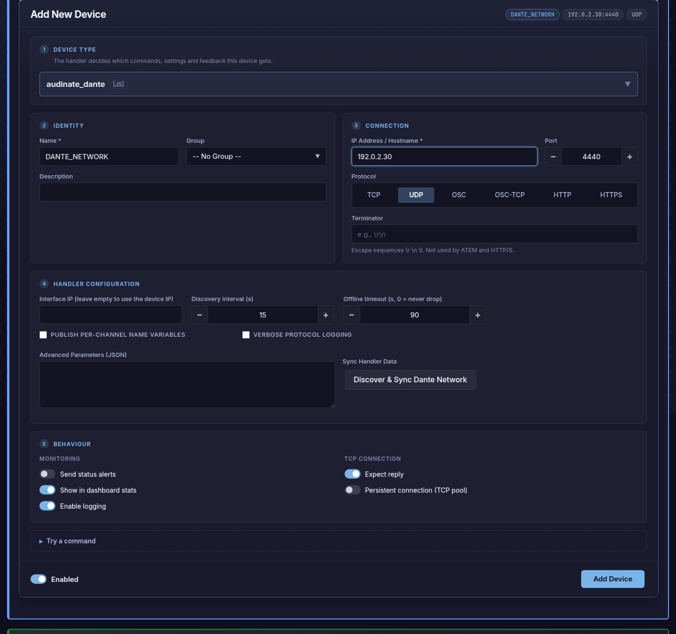Viewport: 676px width, 634px height.
Task: Click the Port number field
Action: coord(591,156)
